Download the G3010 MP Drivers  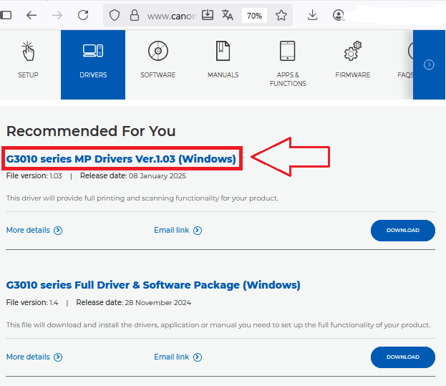pos(402,231)
